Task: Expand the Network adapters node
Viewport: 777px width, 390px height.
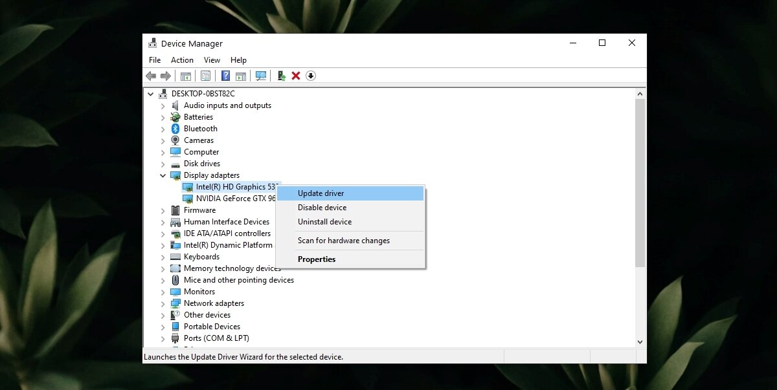Action: [163, 303]
